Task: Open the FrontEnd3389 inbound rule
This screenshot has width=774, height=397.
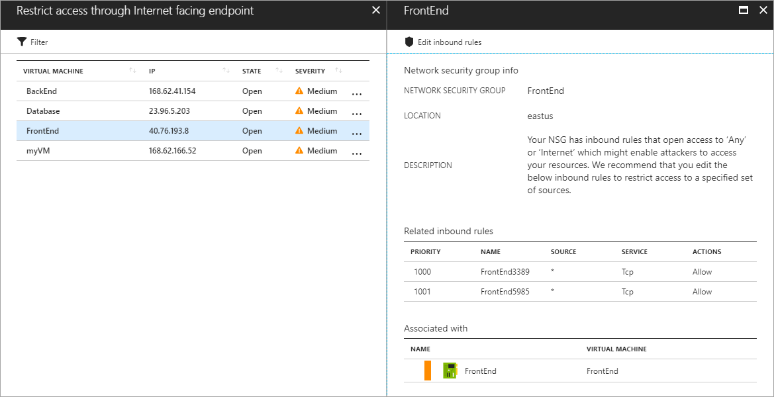Action: [x=505, y=272]
